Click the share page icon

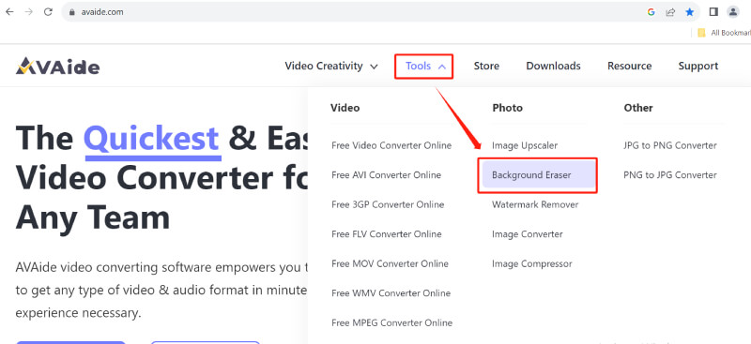tap(670, 12)
